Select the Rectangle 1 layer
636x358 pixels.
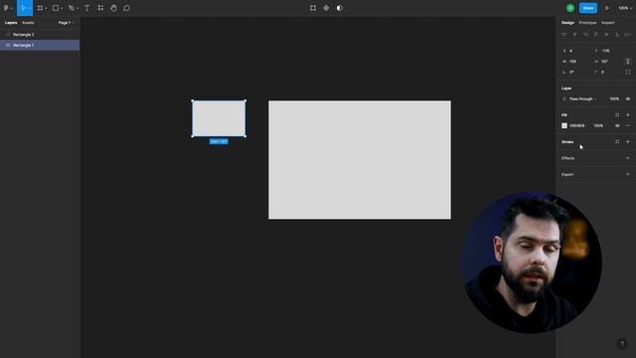coord(40,45)
